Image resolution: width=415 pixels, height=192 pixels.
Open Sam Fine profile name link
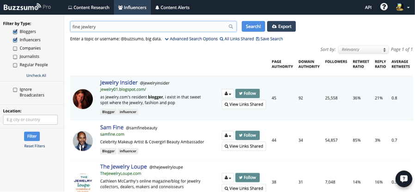coord(112,128)
